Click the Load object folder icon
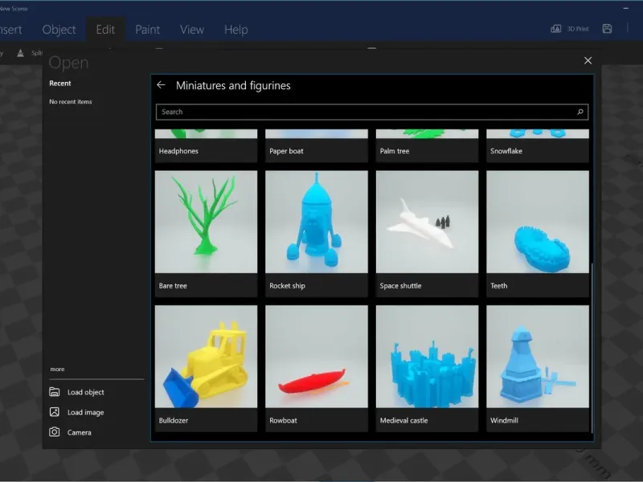The width and height of the screenshot is (643, 482). point(55,392)
